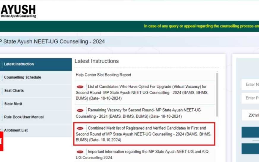Open Help Center Slot Booking Report link

103,75
